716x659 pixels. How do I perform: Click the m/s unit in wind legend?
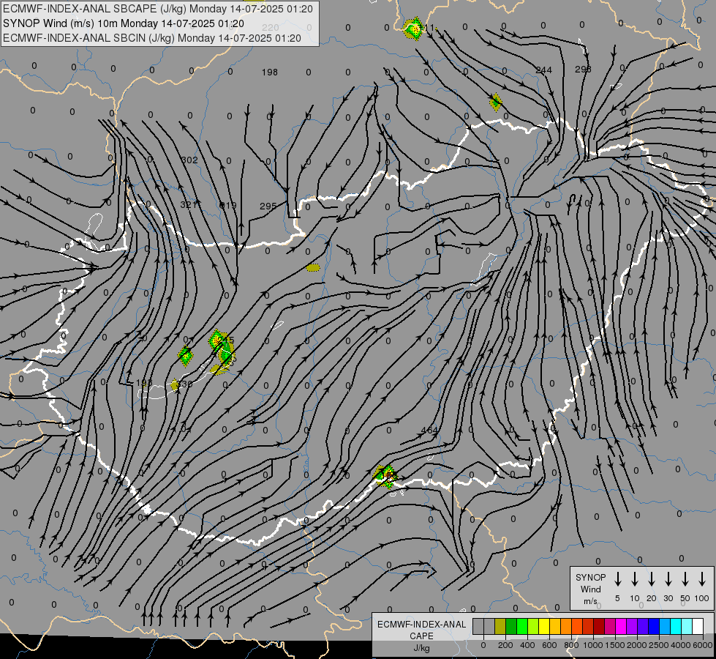point(590,601)
